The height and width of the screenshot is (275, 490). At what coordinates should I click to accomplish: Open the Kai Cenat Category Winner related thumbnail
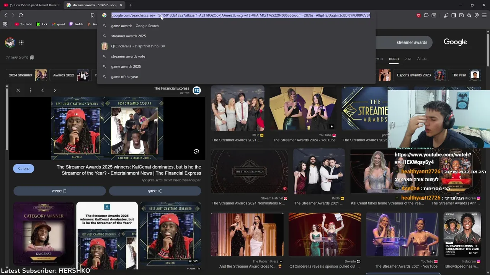click(x=44, y=233)
